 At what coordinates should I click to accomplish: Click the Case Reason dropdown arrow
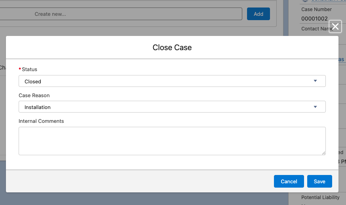(316, 107)
